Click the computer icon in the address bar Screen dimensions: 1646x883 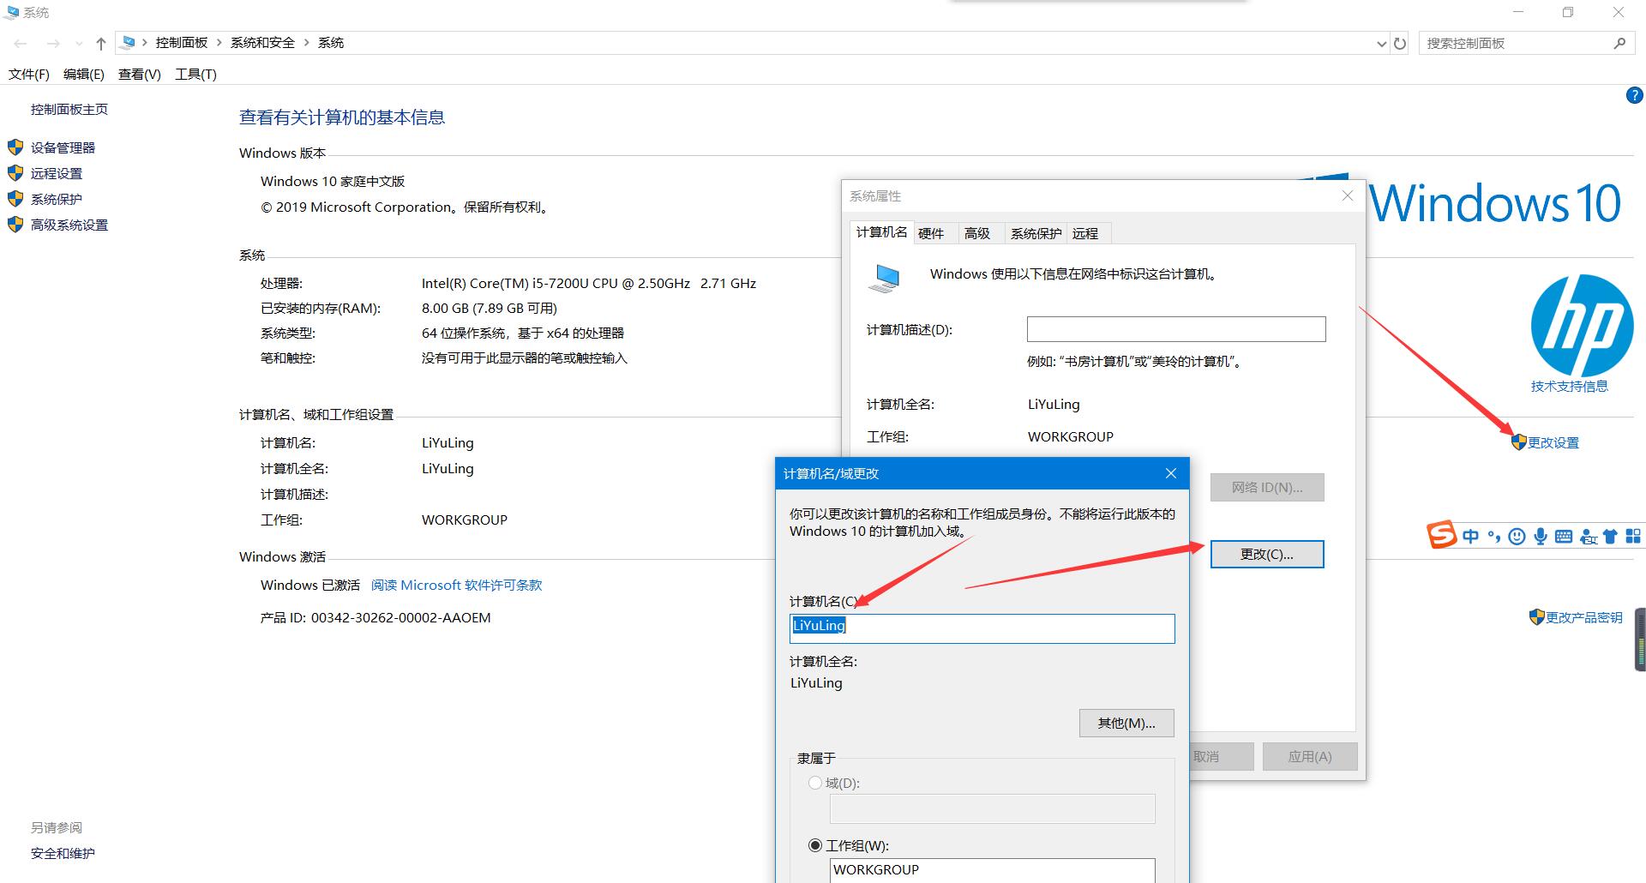point(129,42)
